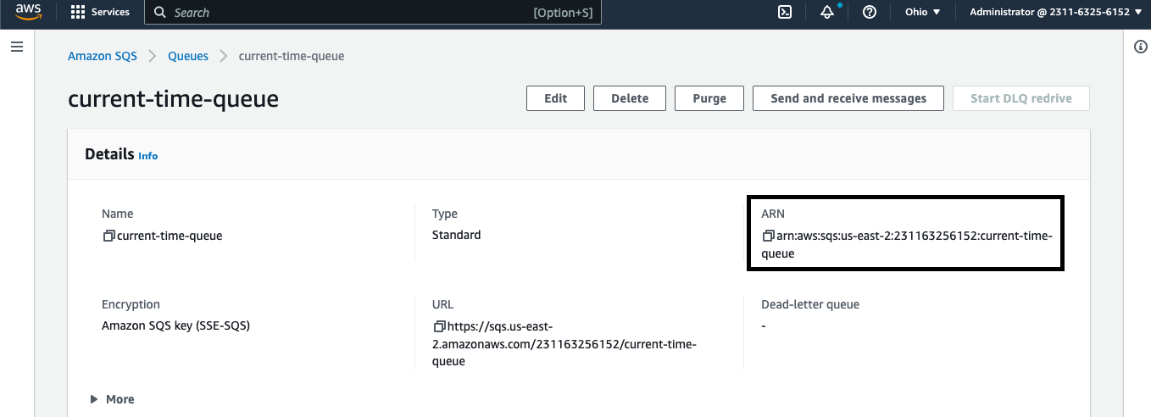1151x417 pixels.
Task: Click the 'Dead-letter queue' label
Action: (810, 304)
